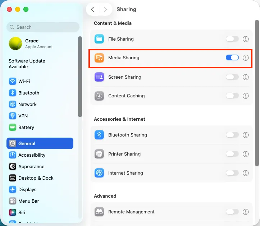This screenshot has height=226, width=260.
Task: Enable the Bluetooth Sharing toggle
Action: point(232,135)
